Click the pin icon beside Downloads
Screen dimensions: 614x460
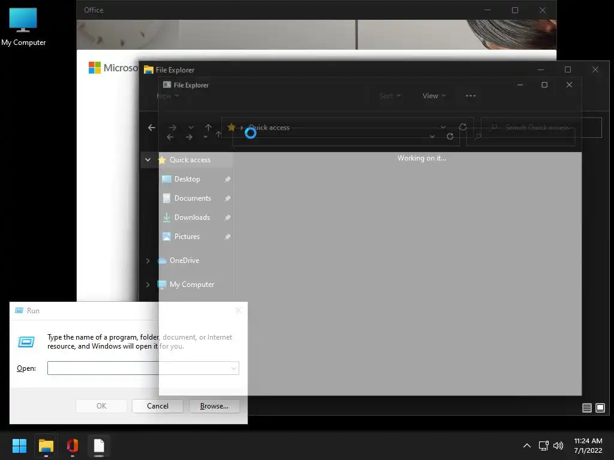(x=227, y=217)
